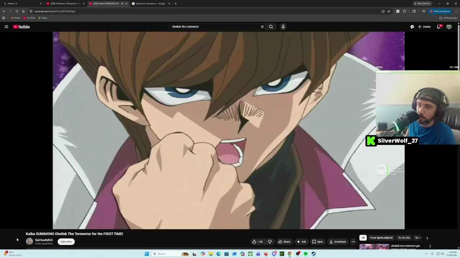Screen dimensions: 460x258
Task: Show more filter chips with right arrow
Action: pyautogui.click(x=427, y=238)
